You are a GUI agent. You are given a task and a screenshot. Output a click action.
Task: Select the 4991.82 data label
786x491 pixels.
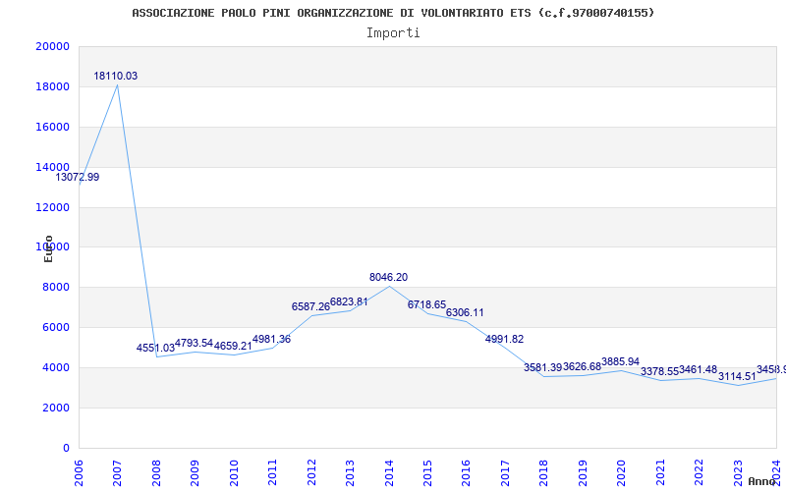click(504, 339)
